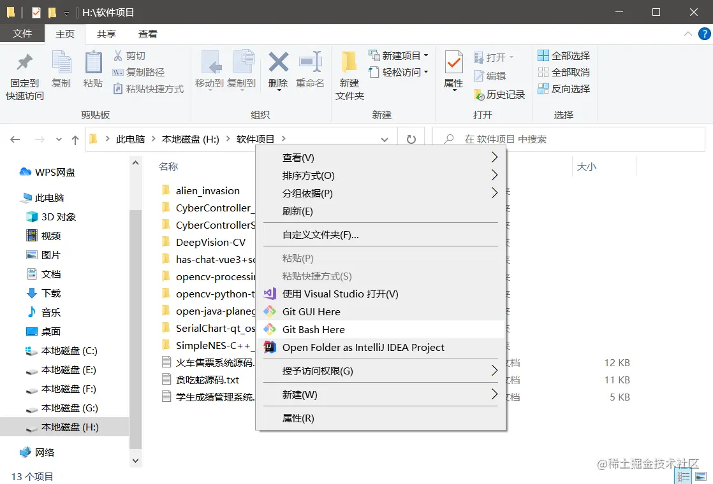The image size is (713, 484).
Task: Click the Delete (删除) red X icon
Action: pos(278,62)
